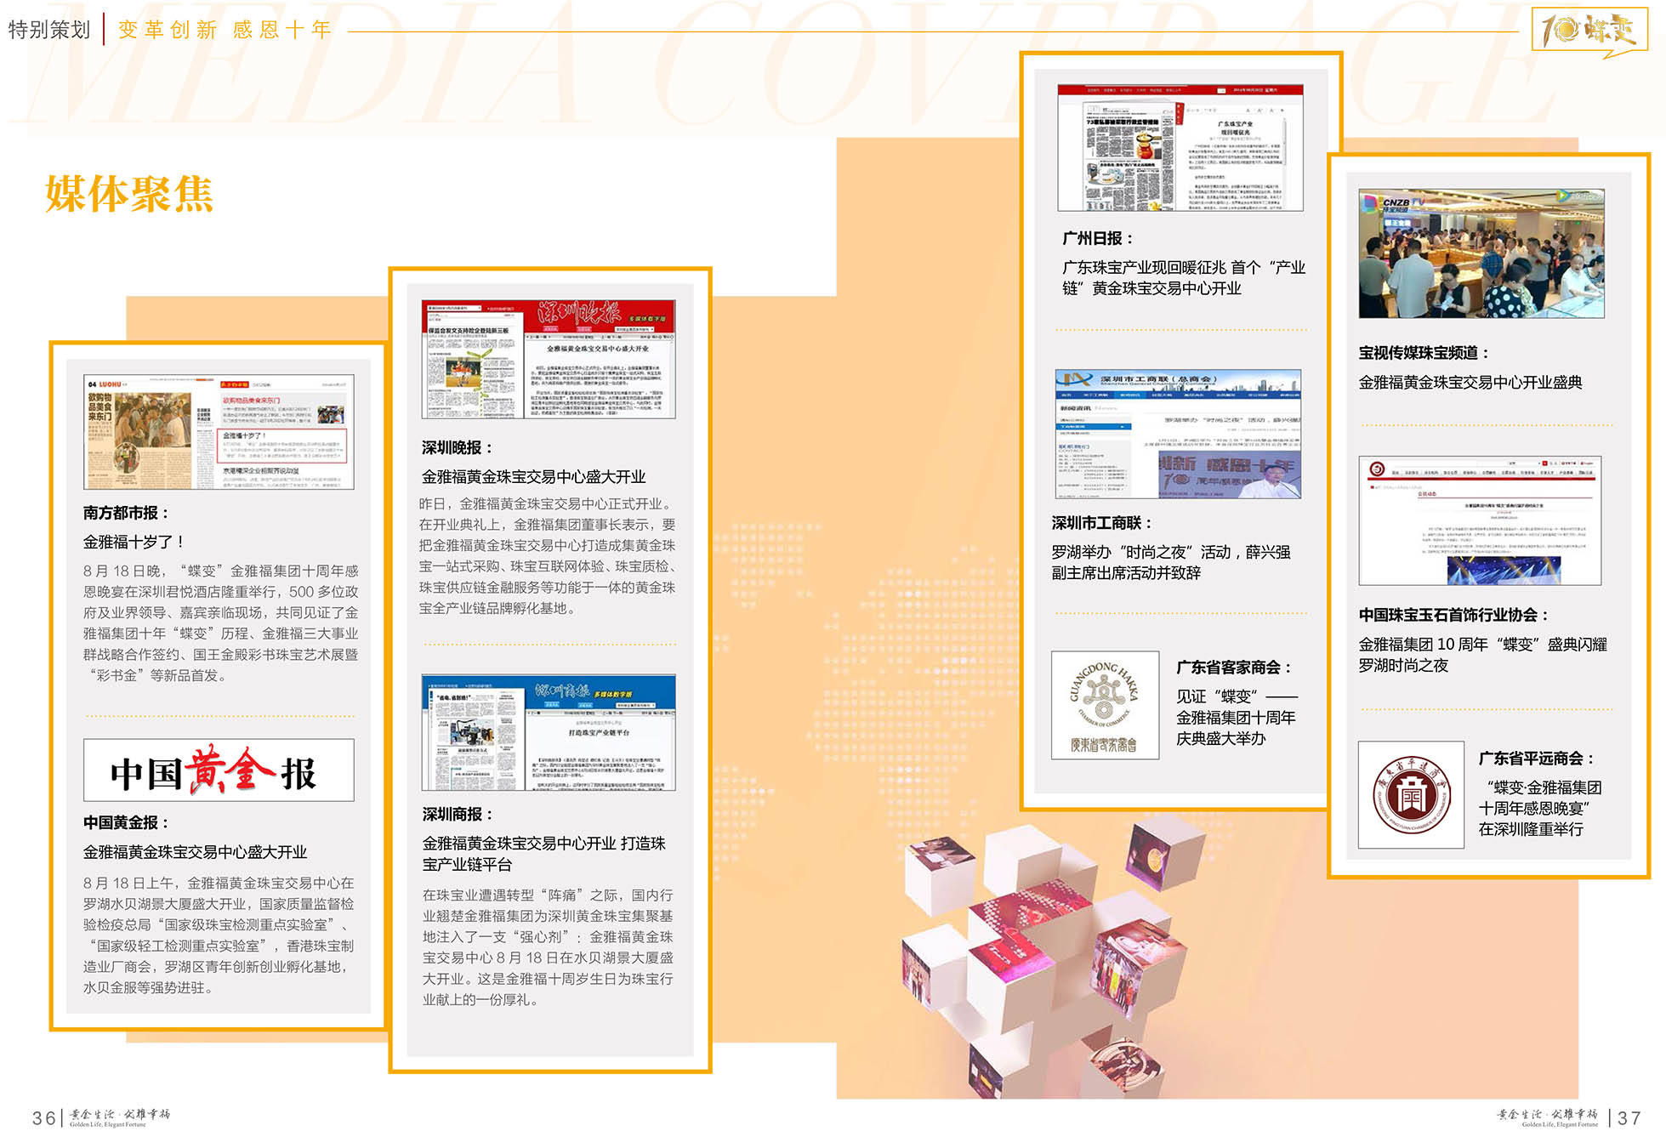Click the paragraph beginning 8 月 18 日上午

coord(219,935)
